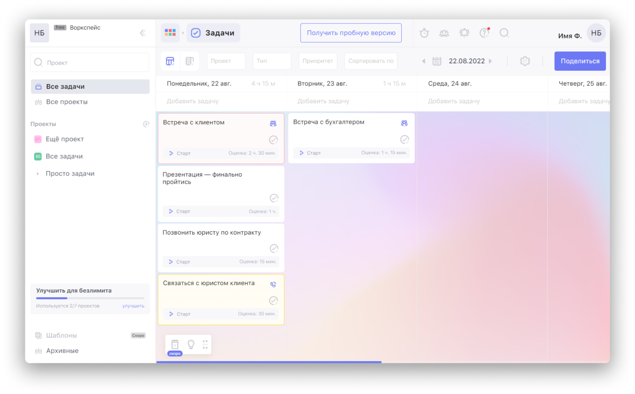Click the projects usage progress bar

pyautogui.click(x=90, y=298)
